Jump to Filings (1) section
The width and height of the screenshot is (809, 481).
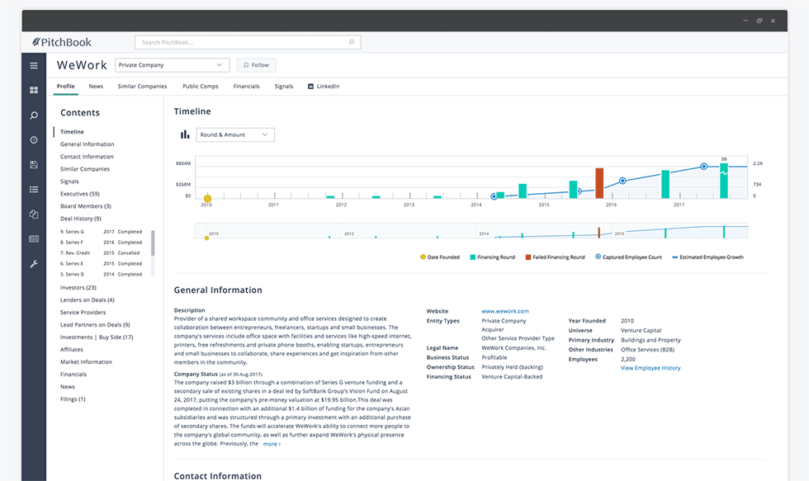pyautogui.click(x=73, y=399)
